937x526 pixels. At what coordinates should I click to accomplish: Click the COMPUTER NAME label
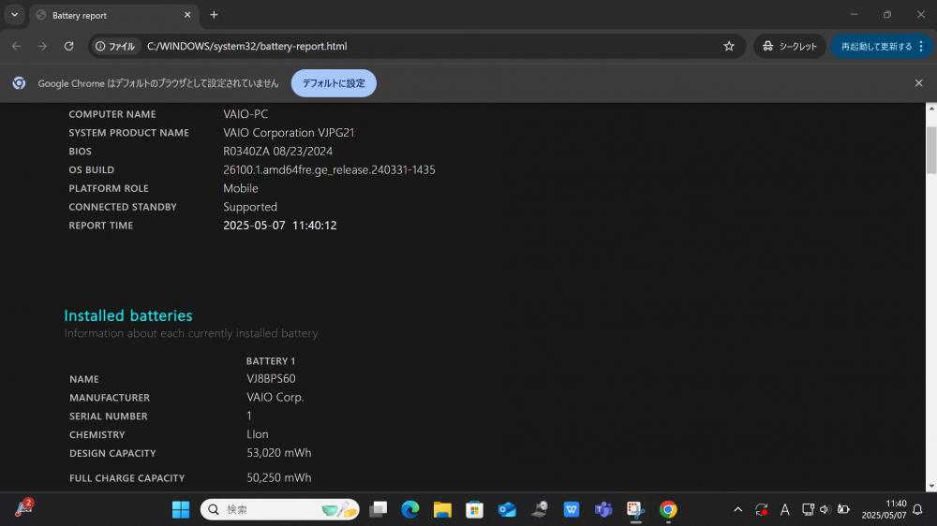tap(112, 114)
